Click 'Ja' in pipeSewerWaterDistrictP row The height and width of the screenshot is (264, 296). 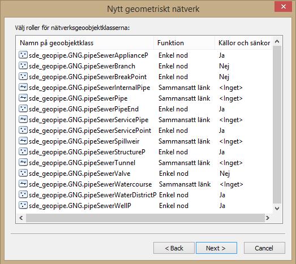coord(222,195)
